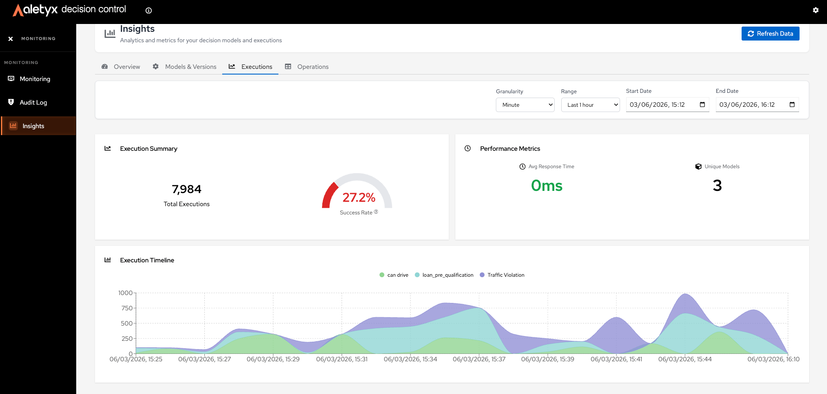Click the Success Rate help icon

click(376, 212)
